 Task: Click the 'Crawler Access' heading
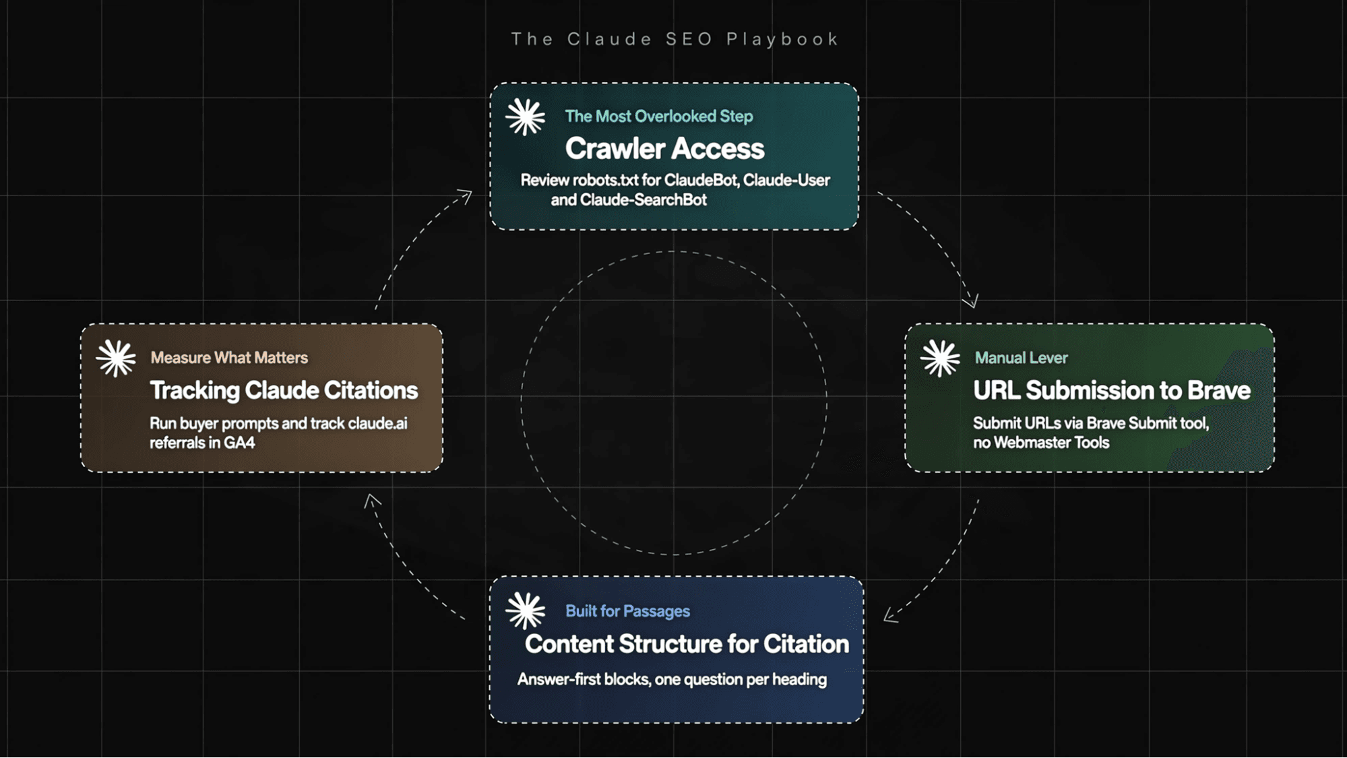(x=664, y=148)
